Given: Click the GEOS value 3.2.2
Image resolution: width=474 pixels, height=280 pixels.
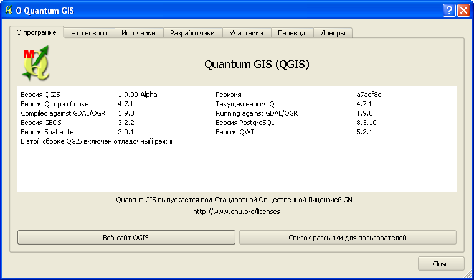Looking at the screenshot, I should [x=126, y=123].
